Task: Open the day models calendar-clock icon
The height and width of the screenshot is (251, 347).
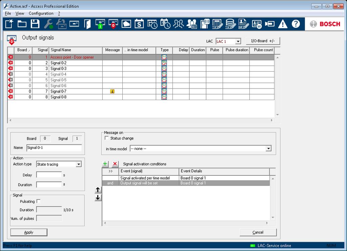Action: point(152,24)
